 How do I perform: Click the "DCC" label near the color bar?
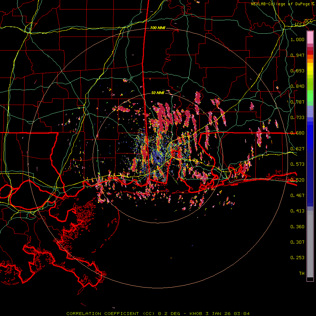[x=309, y=21]
